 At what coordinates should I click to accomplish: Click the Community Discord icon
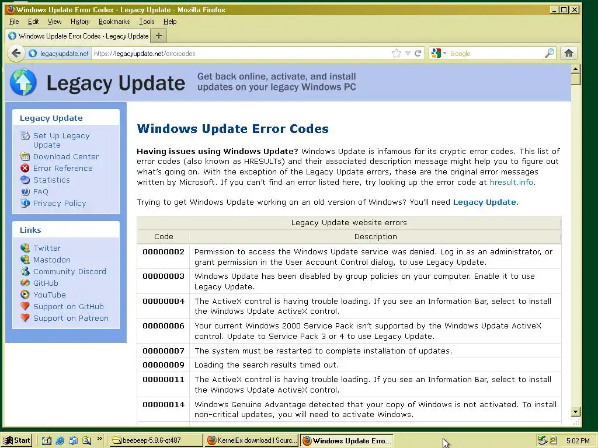(25, 271)
